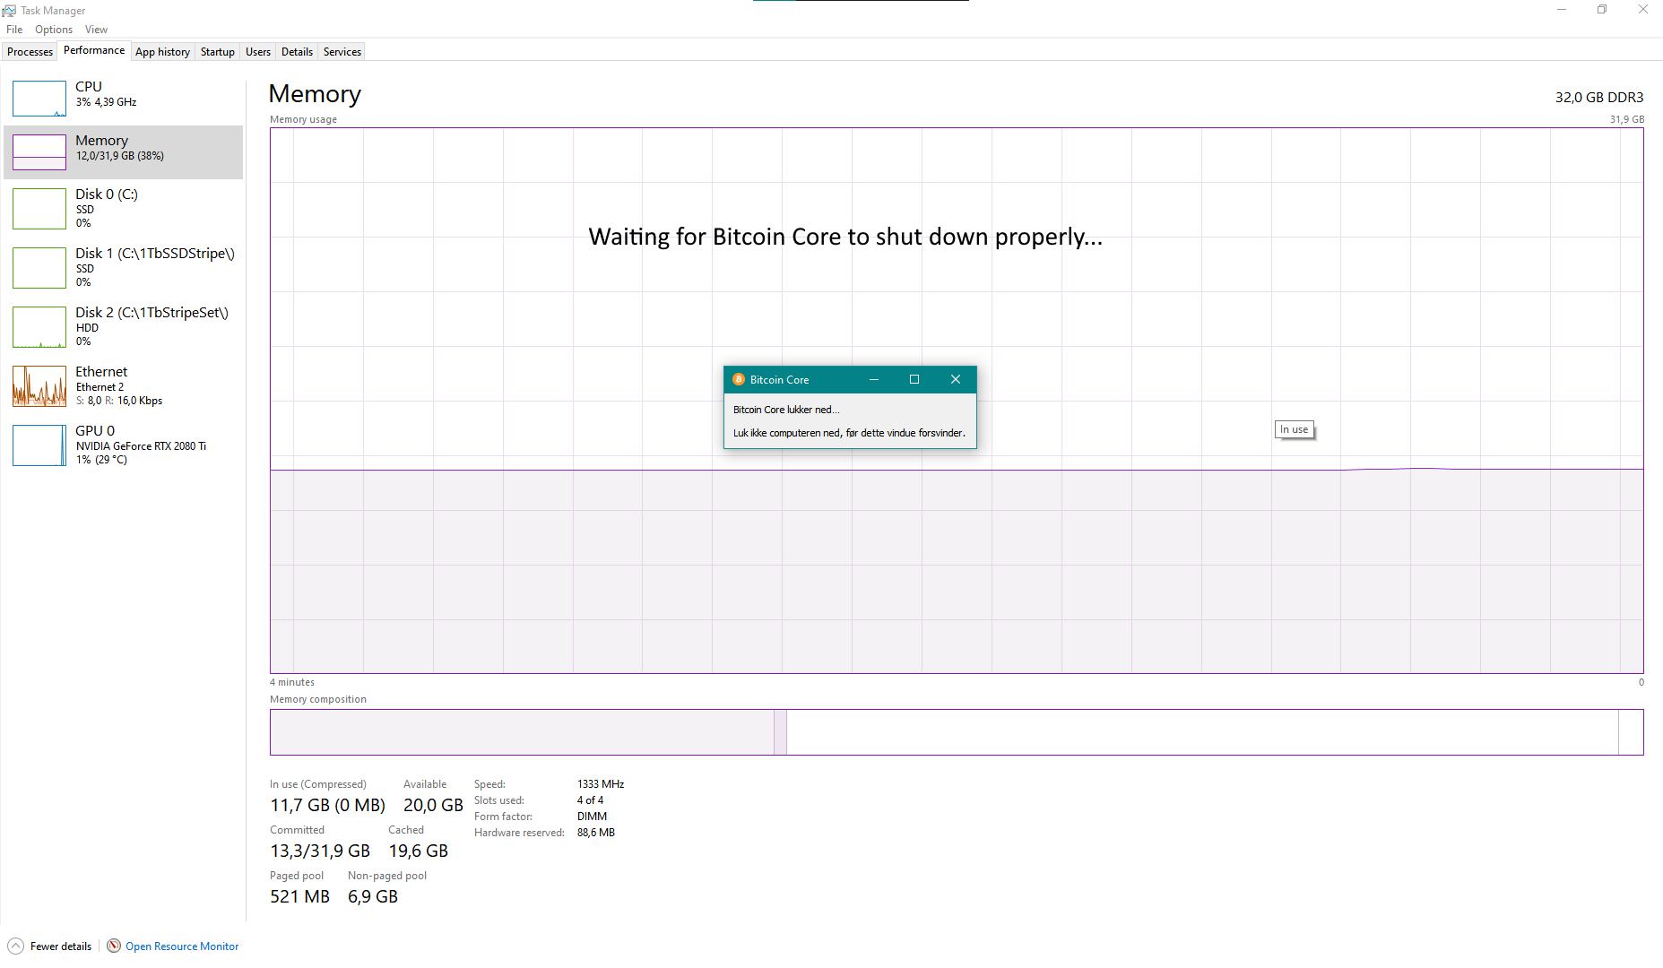
Task: Switch to the Processes tab
Action: click(x=30, y=52)
